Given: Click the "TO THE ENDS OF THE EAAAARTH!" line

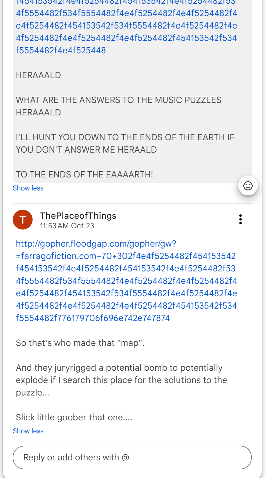Looking at the screenshot, I should point(84,174).
